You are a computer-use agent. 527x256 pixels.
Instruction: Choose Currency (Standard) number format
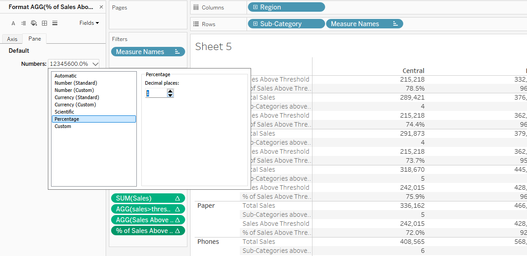click(x=77, y=97)
